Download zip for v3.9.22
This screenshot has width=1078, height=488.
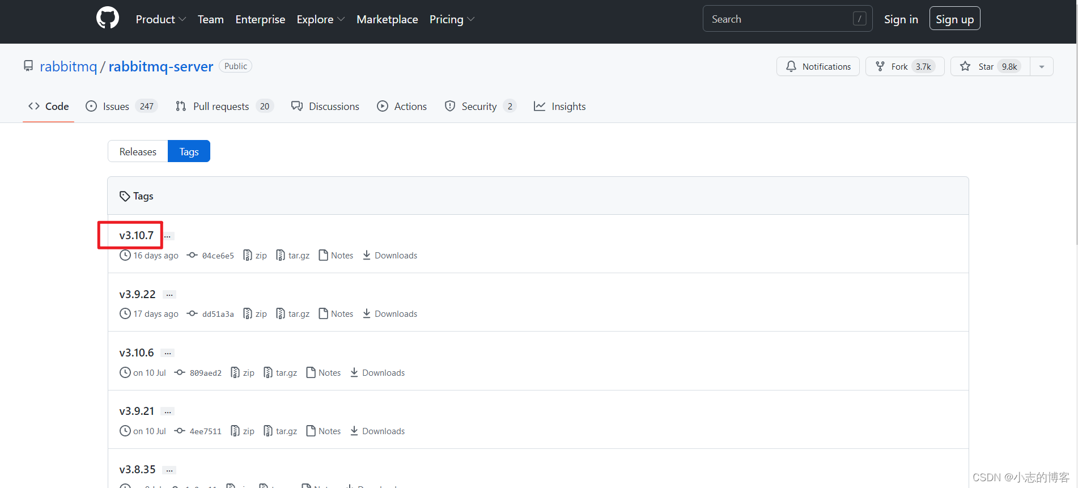coord(255,314)
